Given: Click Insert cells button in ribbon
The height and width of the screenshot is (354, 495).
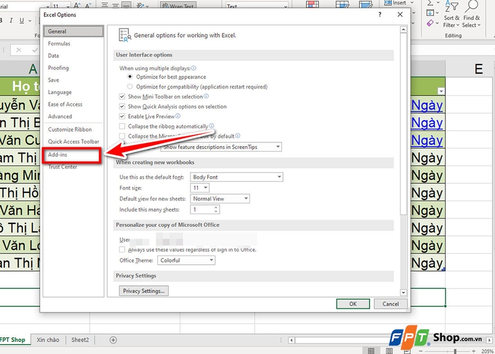Looking at the screenshot, I should coord(395,3).
